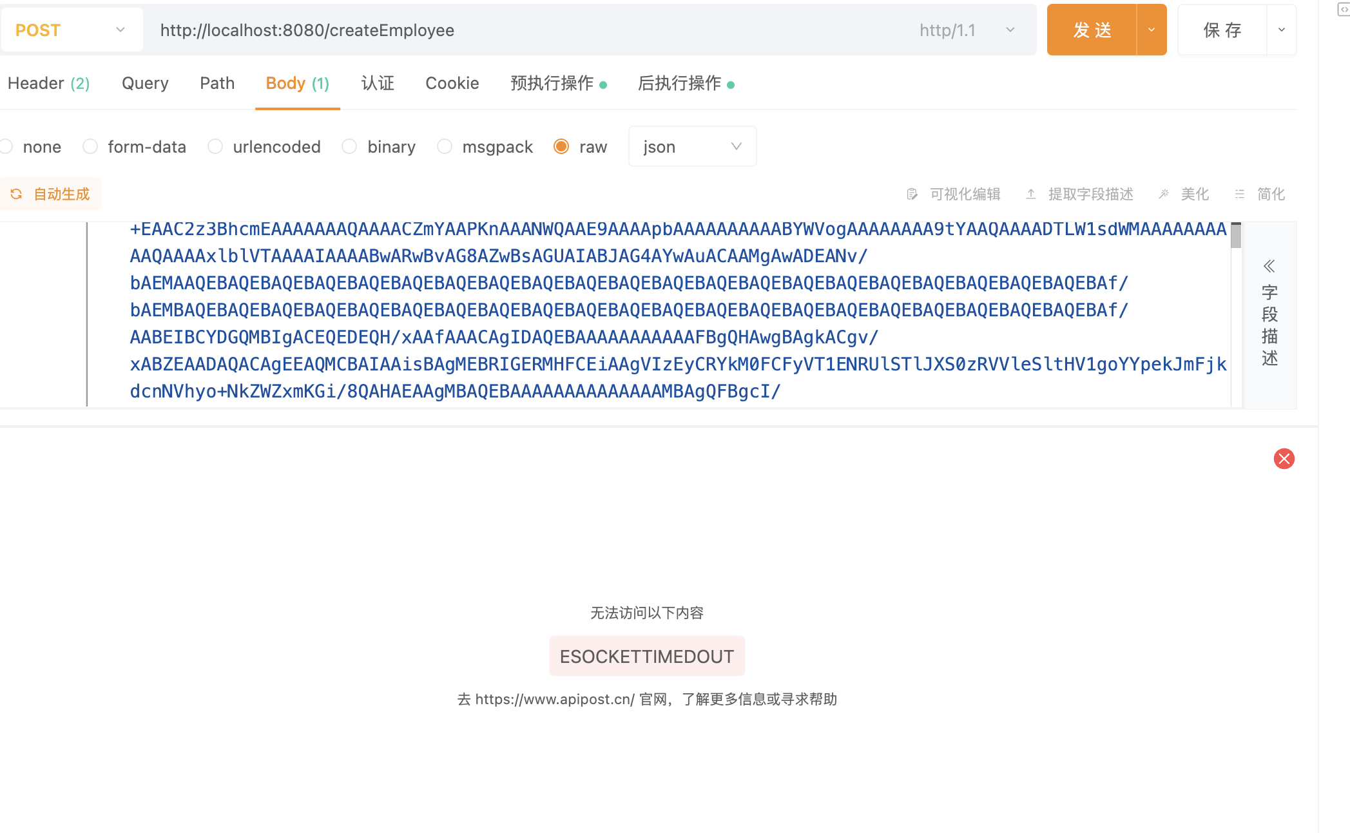Image resolution: width=1350 pixels, height=833 pixels.
Task: Switch to the Header tab
Action: (x=48, y=83)
